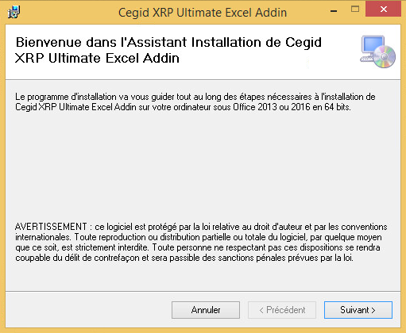Open the installer system menu icon
The height and width of the screenshot is (333, 406).
point(14,12)
